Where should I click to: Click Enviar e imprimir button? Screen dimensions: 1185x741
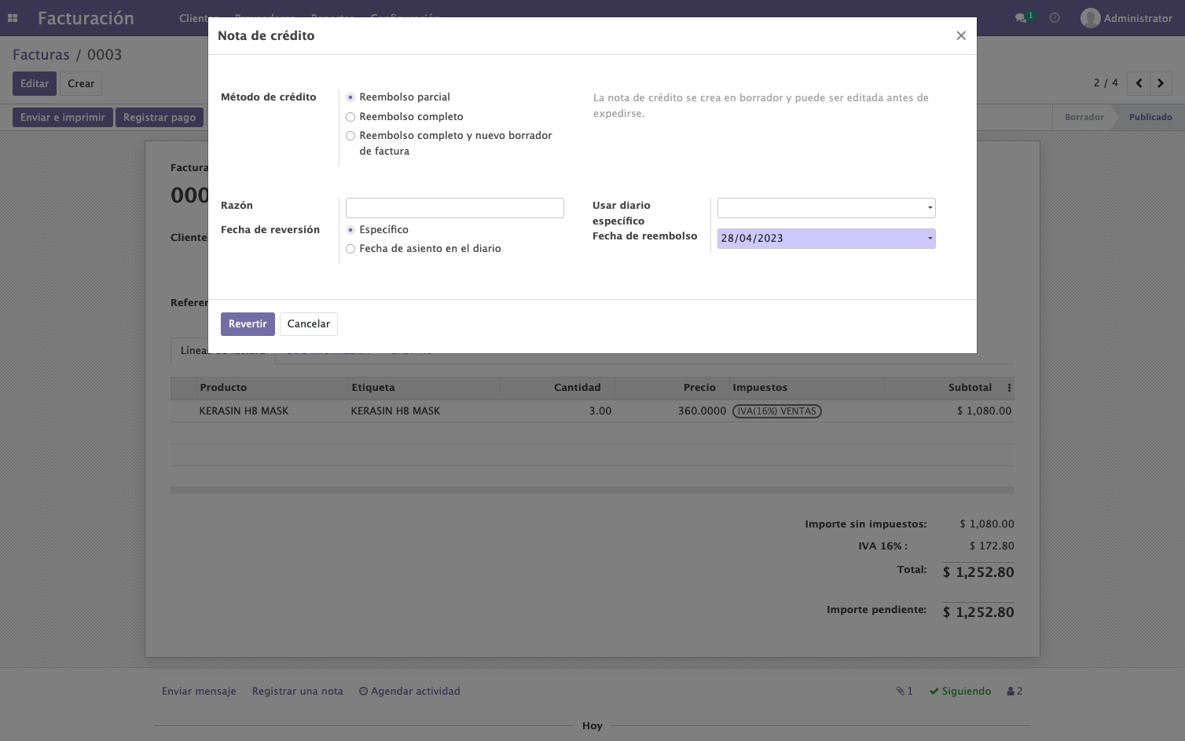pos(63,118)
